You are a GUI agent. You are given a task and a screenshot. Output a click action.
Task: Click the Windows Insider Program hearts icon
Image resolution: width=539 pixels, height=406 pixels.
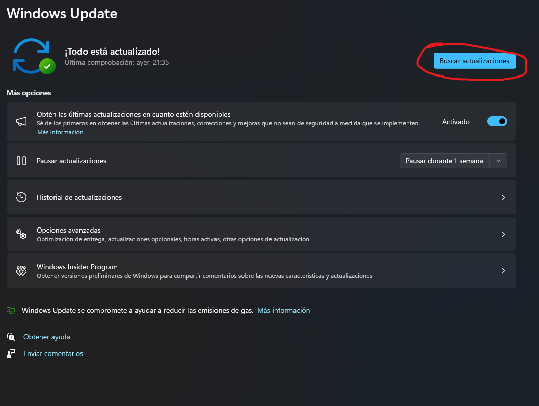click(21, 271)
